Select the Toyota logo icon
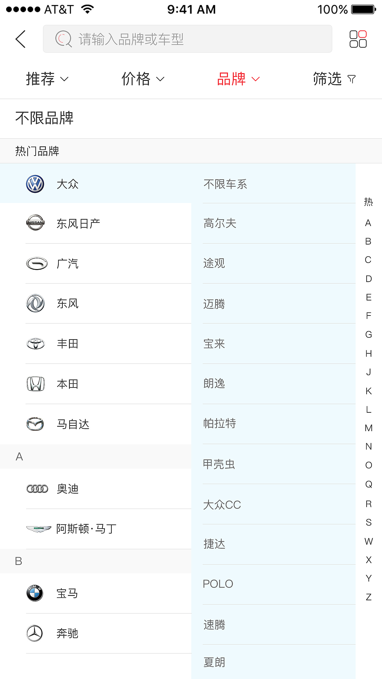The image size is (382, 679). pos(36,344)
